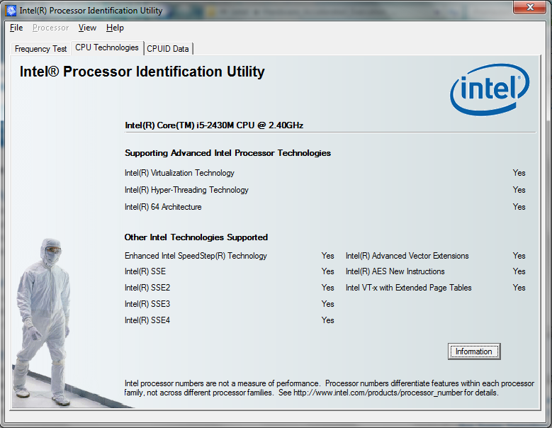This screenshot has width=552, height=428.
Task: Select the CPU Technologies tab
Action: [107, 47]
